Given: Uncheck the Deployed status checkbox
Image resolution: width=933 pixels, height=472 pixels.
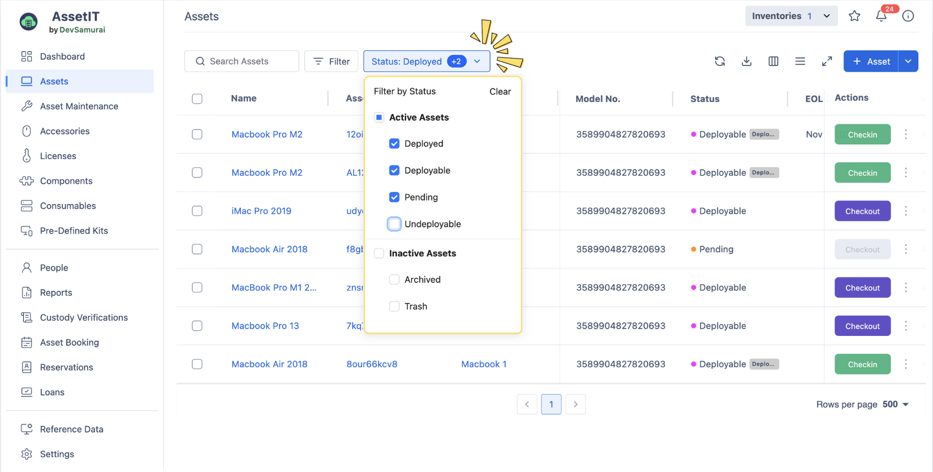Looking at the screenshot, I should (394, 143).
